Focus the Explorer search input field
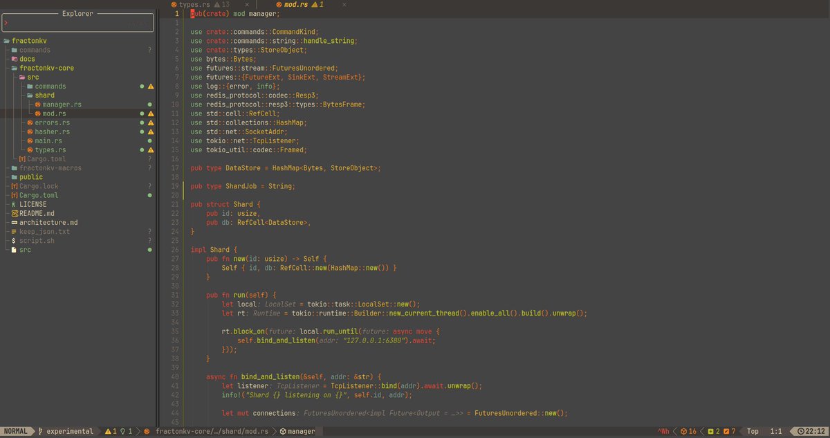Screen dimensions: 830x438 77,23
